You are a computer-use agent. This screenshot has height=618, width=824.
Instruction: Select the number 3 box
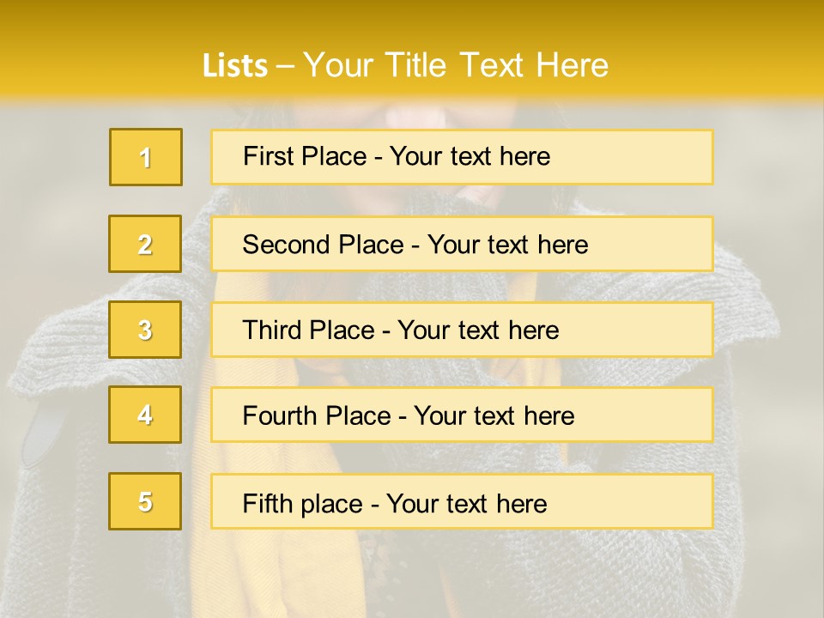[x=145, y=330]
